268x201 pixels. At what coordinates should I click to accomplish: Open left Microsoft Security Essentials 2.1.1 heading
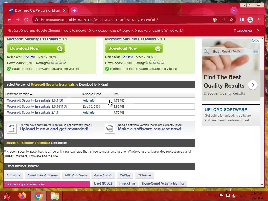coord(37,39)
